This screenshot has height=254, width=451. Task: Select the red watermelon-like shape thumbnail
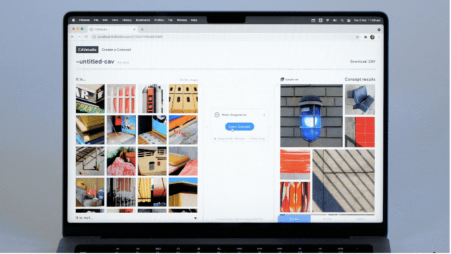[121, 161]
